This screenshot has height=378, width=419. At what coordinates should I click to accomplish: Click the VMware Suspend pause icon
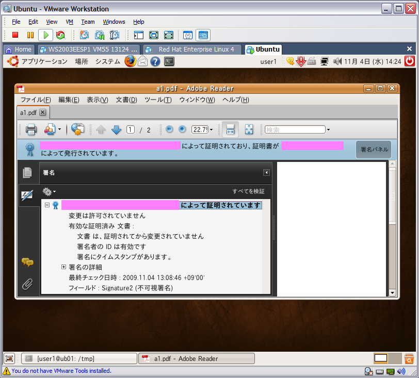(30, 35)
